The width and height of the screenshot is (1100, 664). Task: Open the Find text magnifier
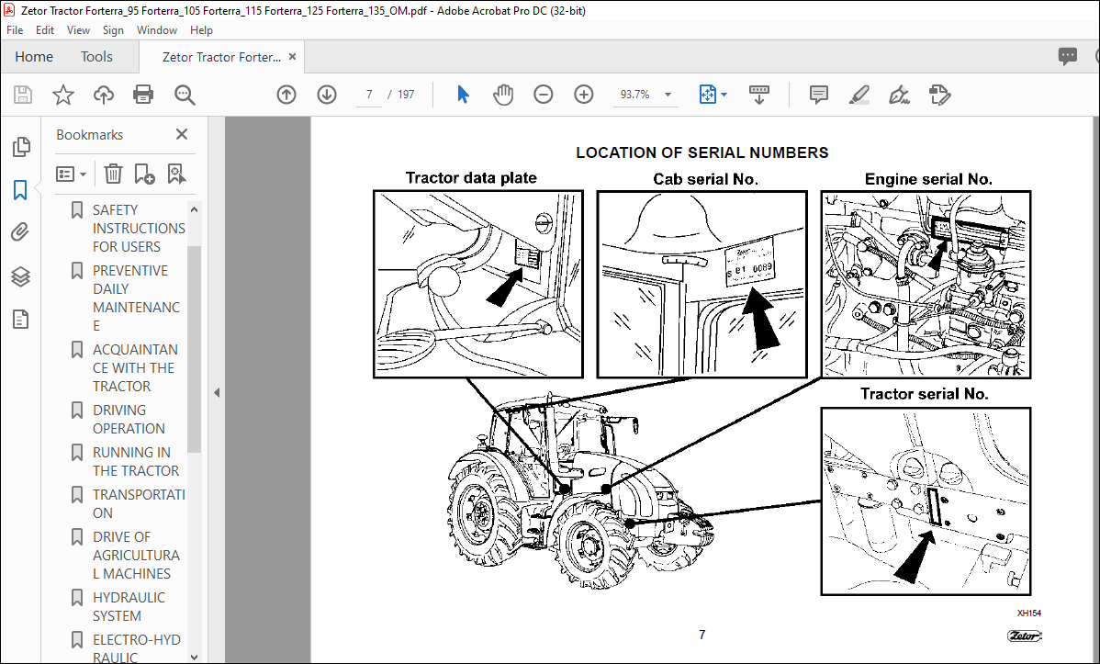(185, 95)
